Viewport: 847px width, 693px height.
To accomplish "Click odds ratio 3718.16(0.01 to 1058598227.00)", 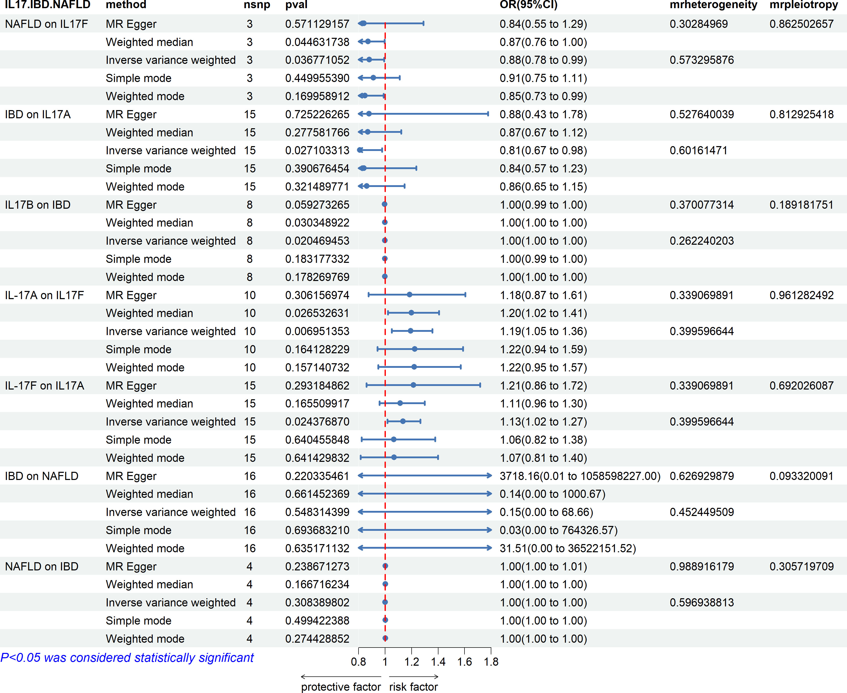I will (580, 476).
